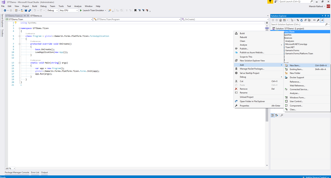Toggle pin on STTDemo.Tizen.cs tab
This screenshot has width=331, height=178.
point(25,16)
